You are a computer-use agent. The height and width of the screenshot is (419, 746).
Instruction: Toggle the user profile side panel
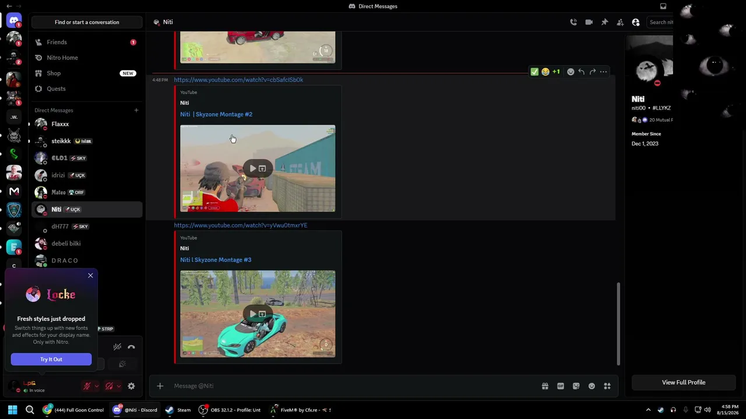coord(636,22)
